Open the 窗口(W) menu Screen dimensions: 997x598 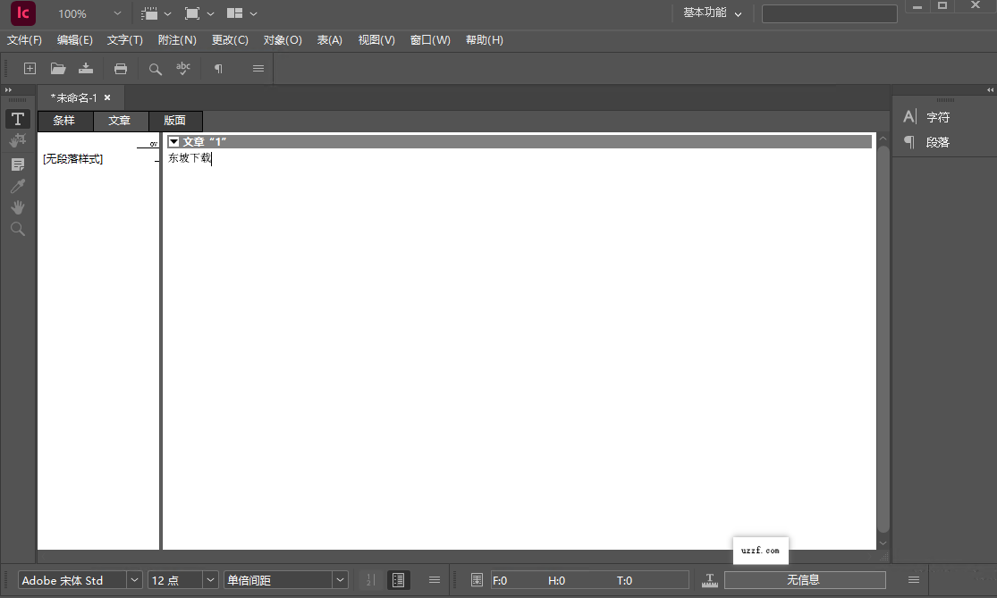(x=430, y=39)
